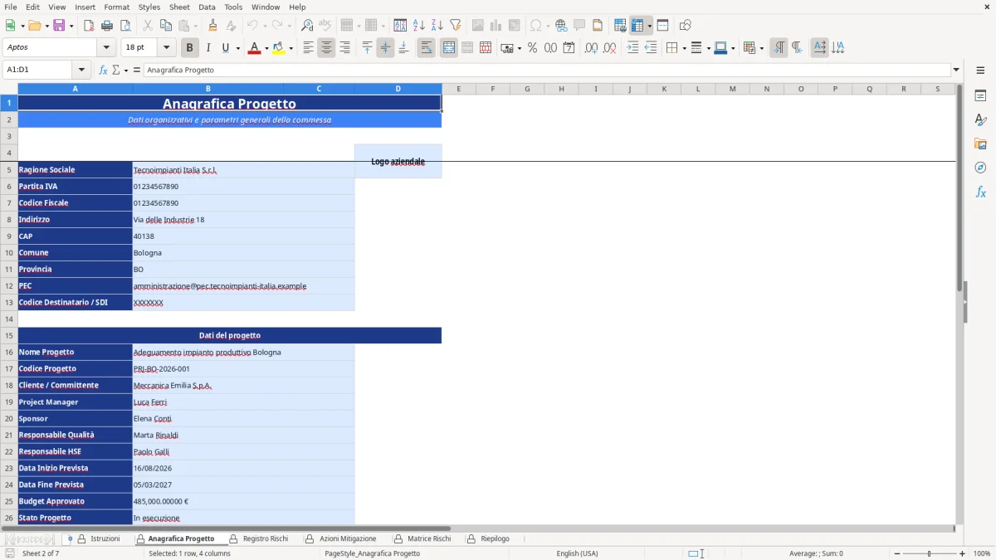Open the Data menu
The width and height of the screenshot is (996, 560).
pos(207,7)
